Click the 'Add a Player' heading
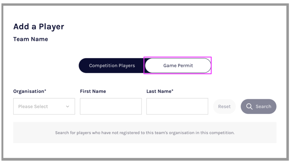The height and width of the screenshot is (164, 293). [39, 27]
